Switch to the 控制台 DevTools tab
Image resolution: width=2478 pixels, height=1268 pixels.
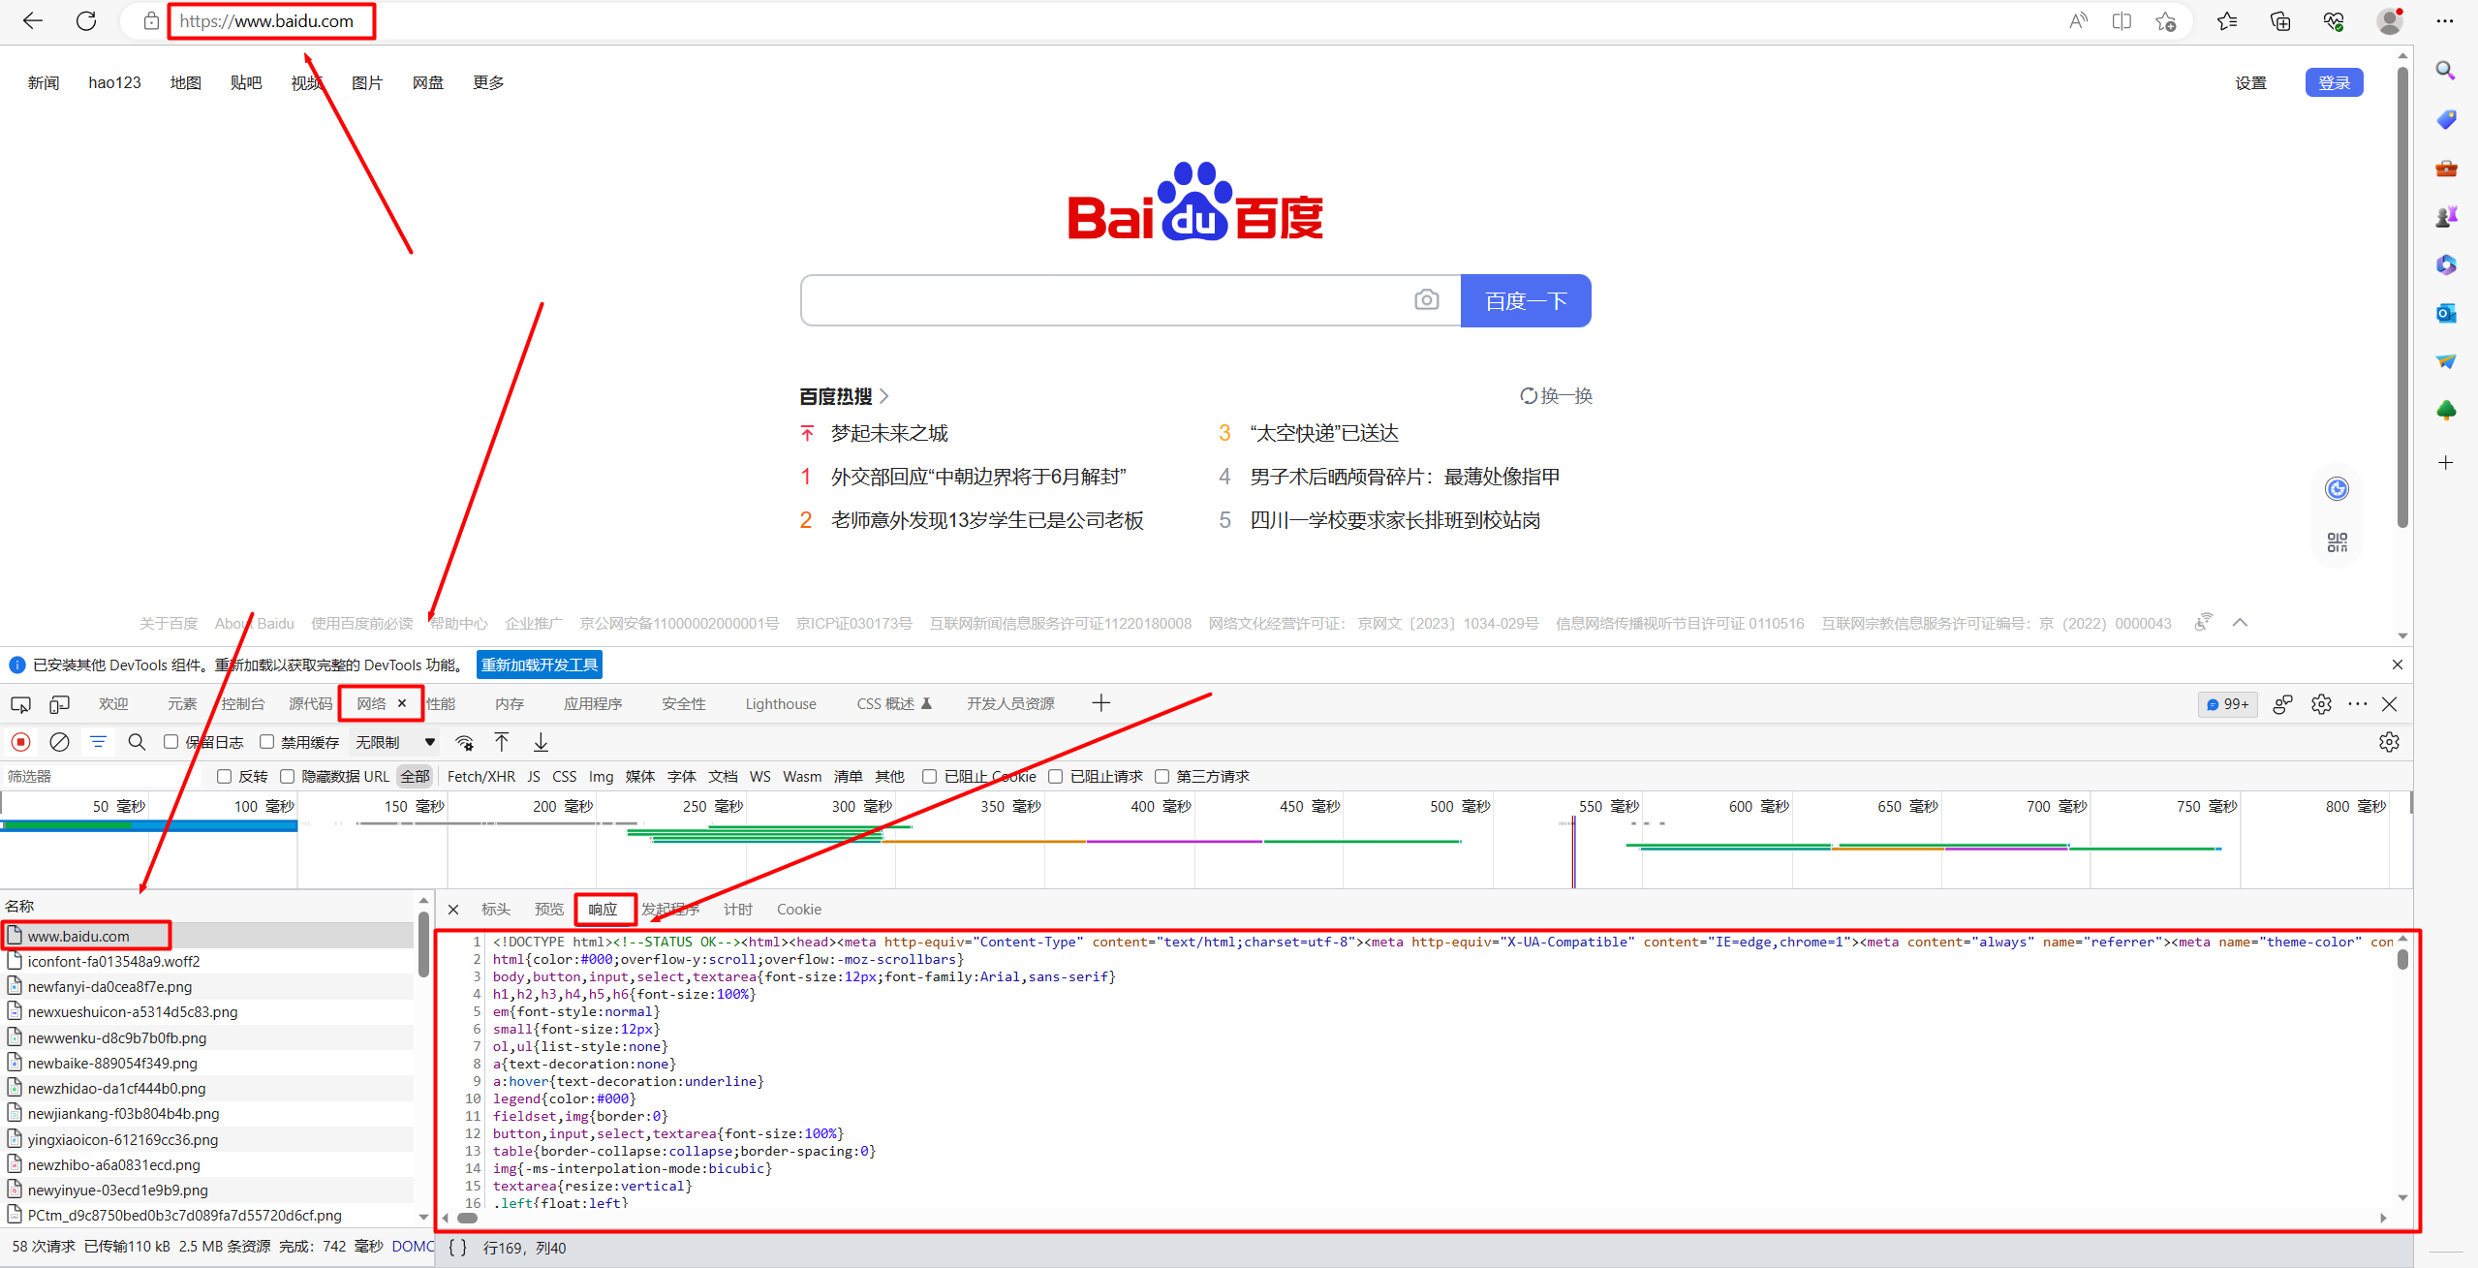coord(243,704)
